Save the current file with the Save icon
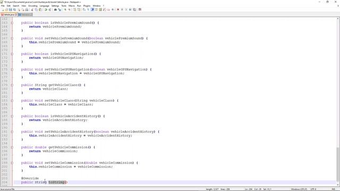 click(x=11, y=10)
